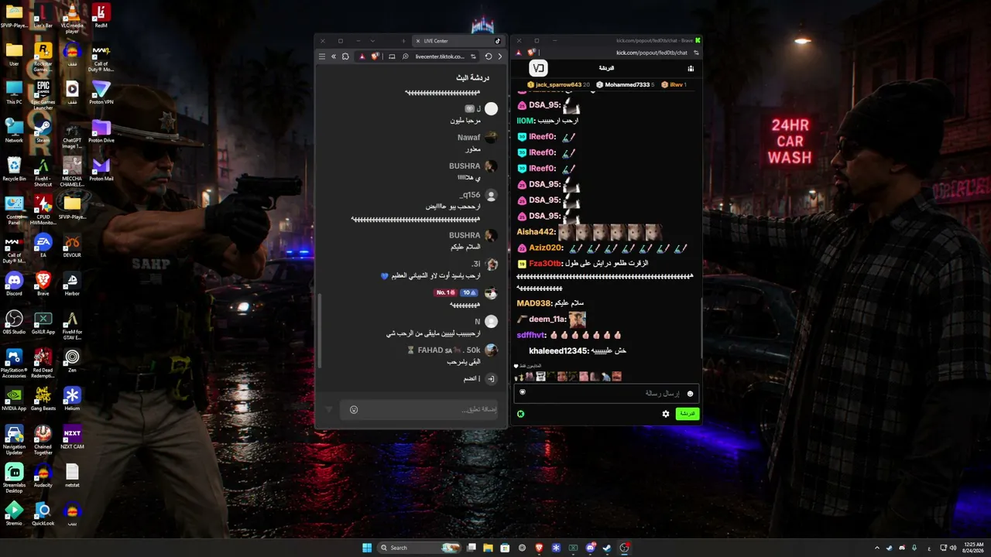
Task: Select the NZXT CAM desktop icon
Action: click(x=72, y=437)
